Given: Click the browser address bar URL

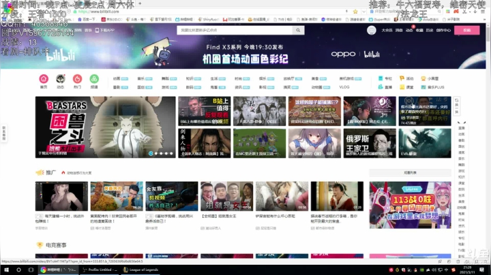Looking at the screenshot, I should click(x=99, y=12).
